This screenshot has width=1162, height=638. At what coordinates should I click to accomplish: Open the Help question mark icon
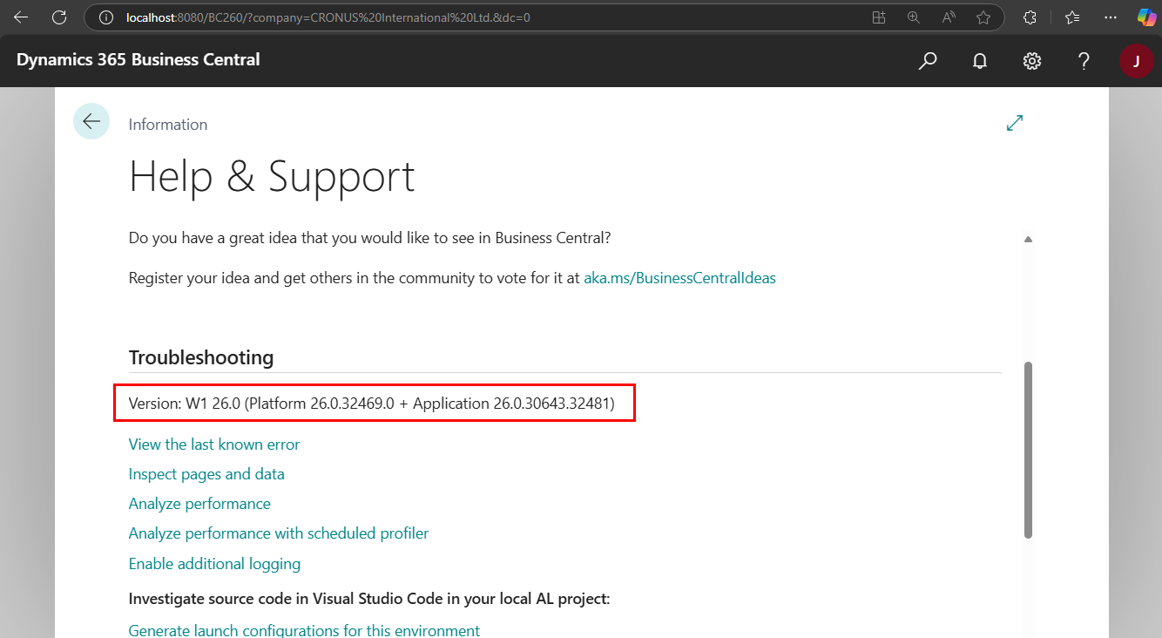tap(1083, 60)
